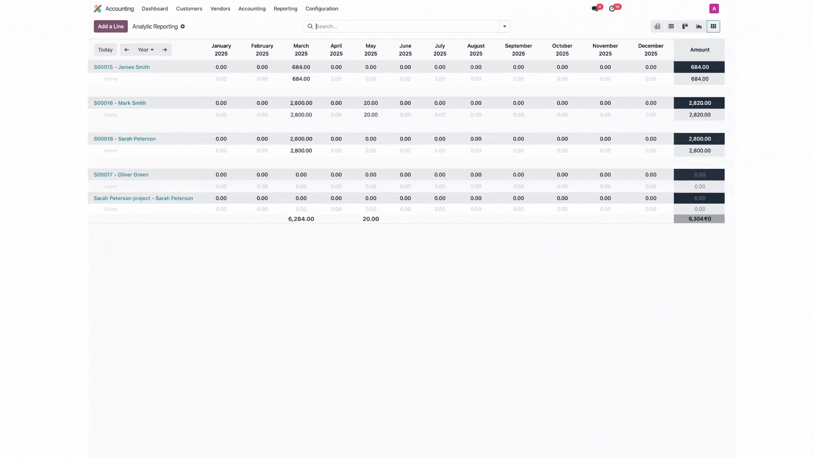The height and width of the screenshot is (458, 814).
Task: Select Mark Smith May 20.00 sub-row cell
Action: click(371, 115)
